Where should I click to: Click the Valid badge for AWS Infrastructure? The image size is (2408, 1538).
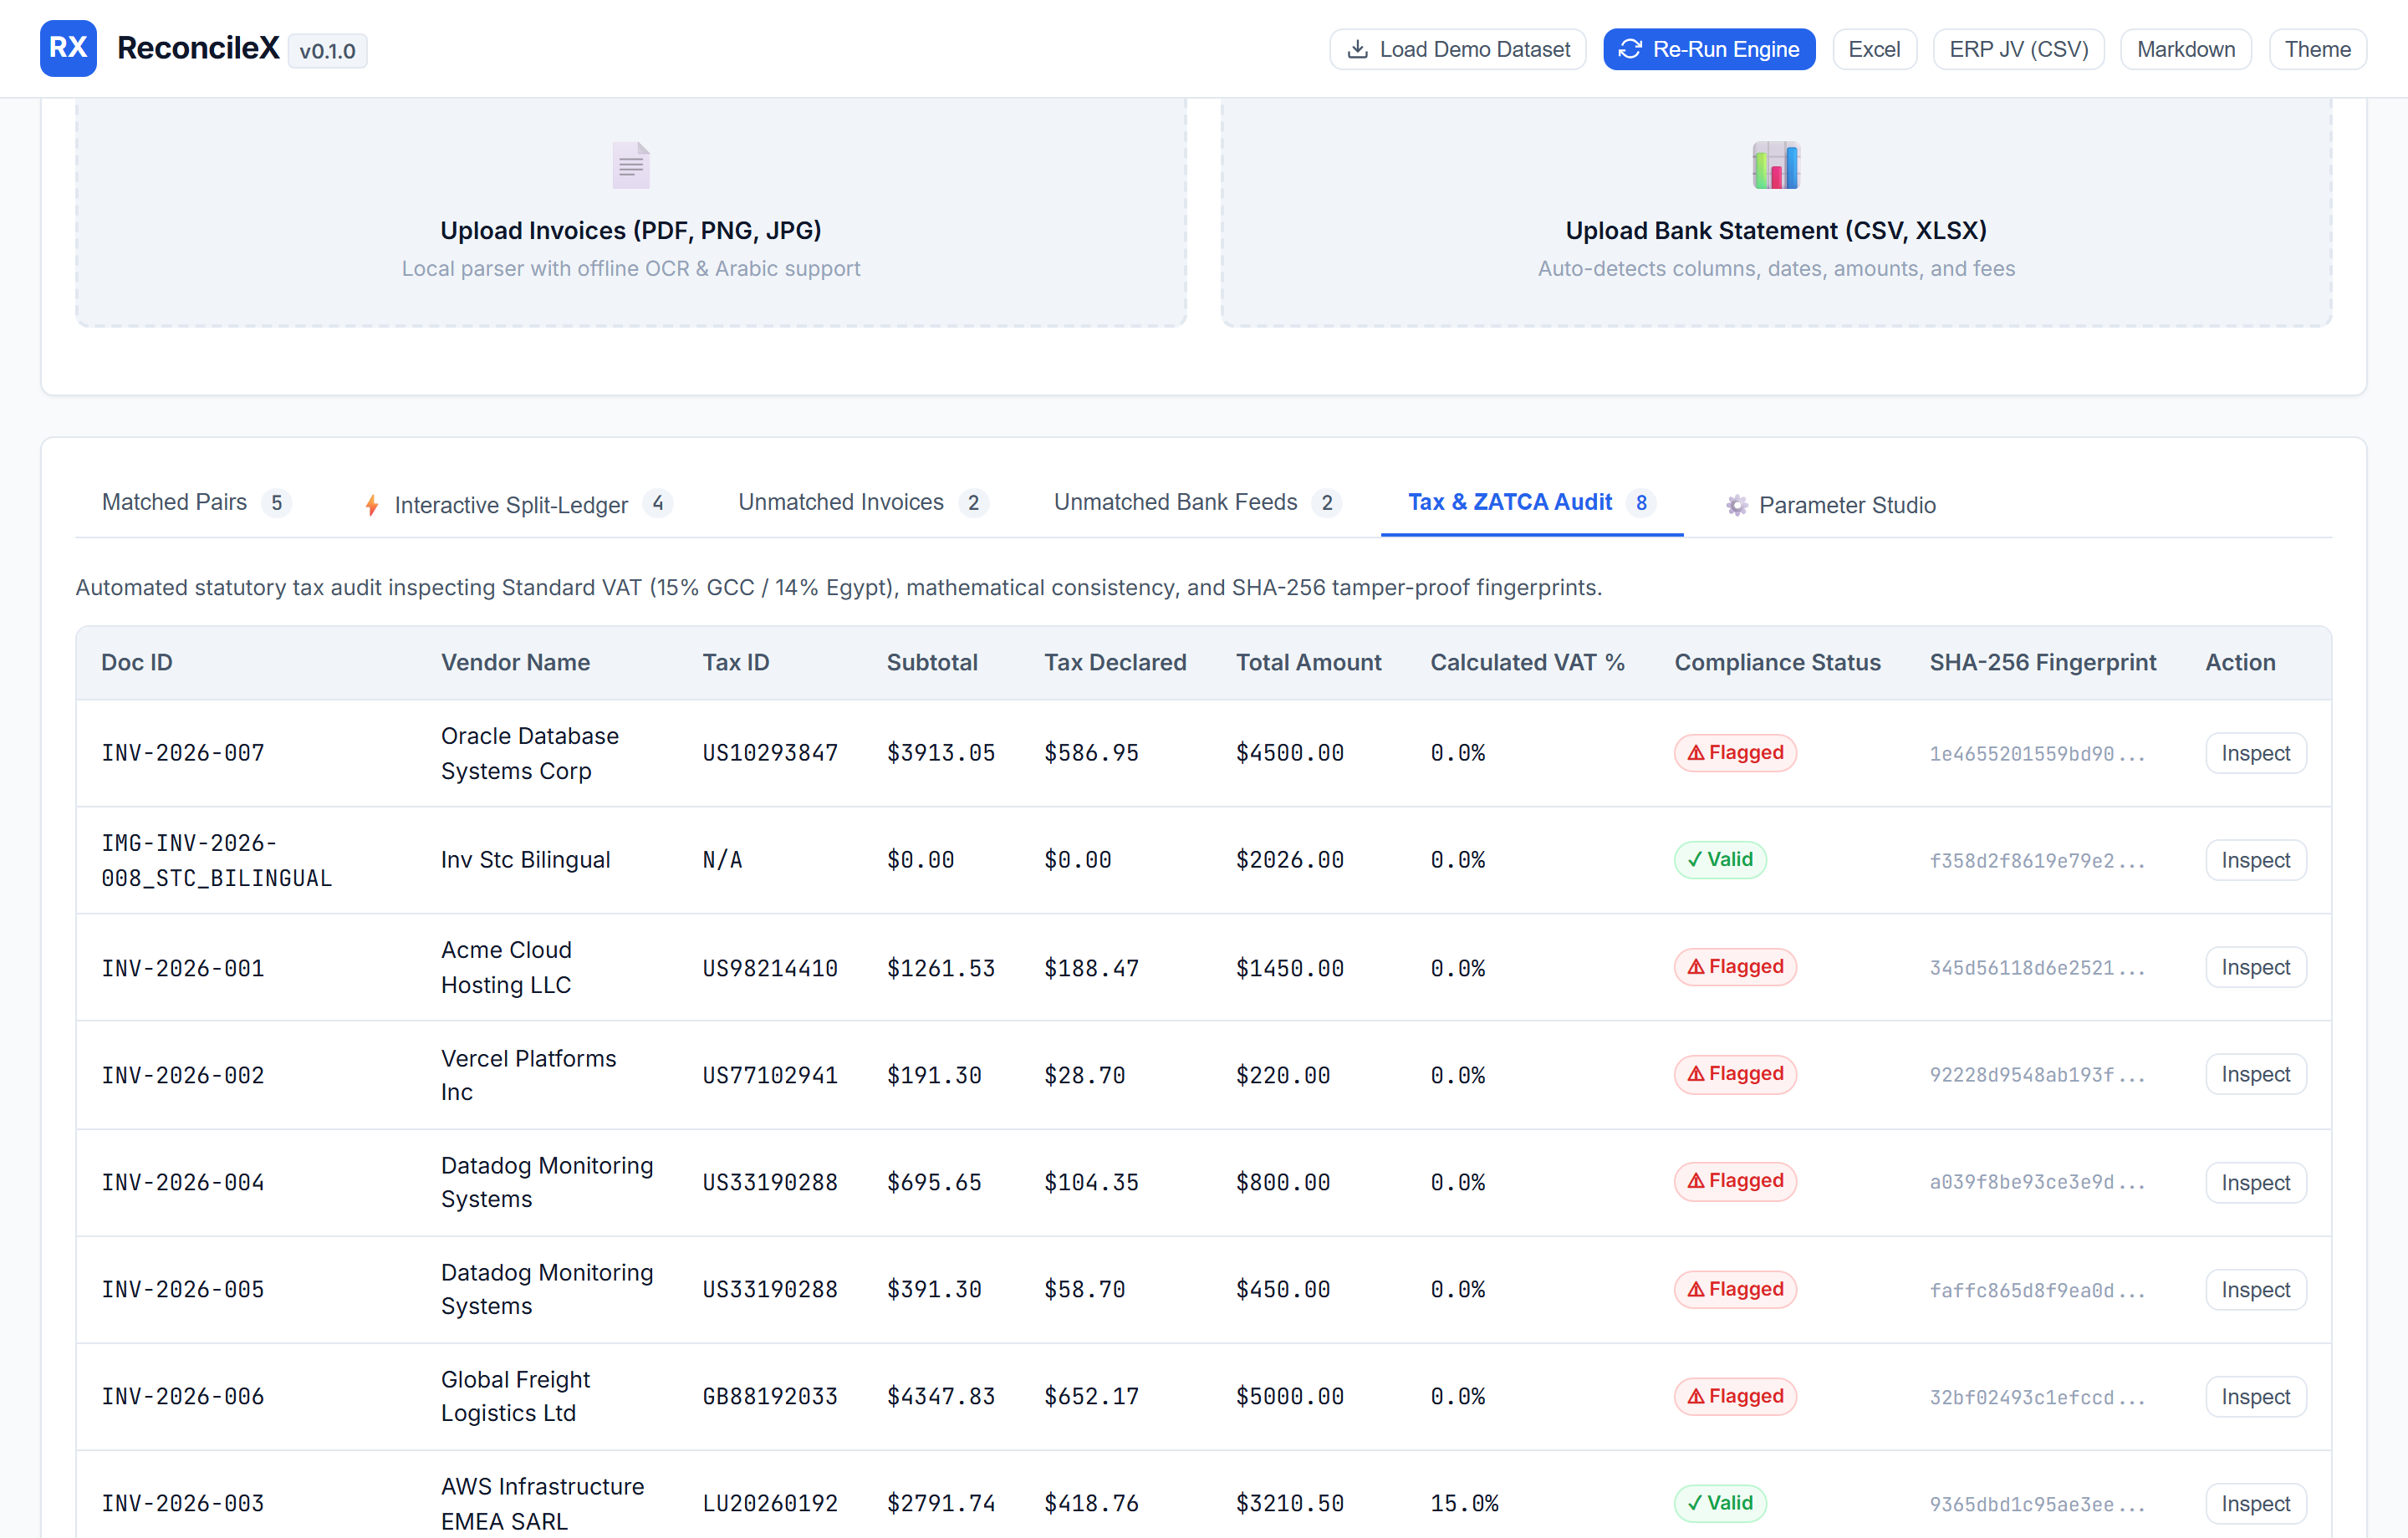tap(1720, 1502)
